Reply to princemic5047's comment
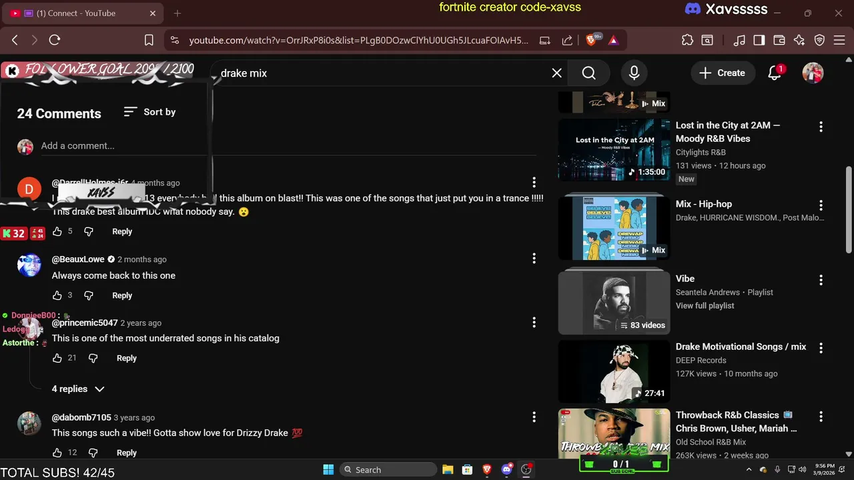This screenshot has width=854, height=480. click(127, 358)
